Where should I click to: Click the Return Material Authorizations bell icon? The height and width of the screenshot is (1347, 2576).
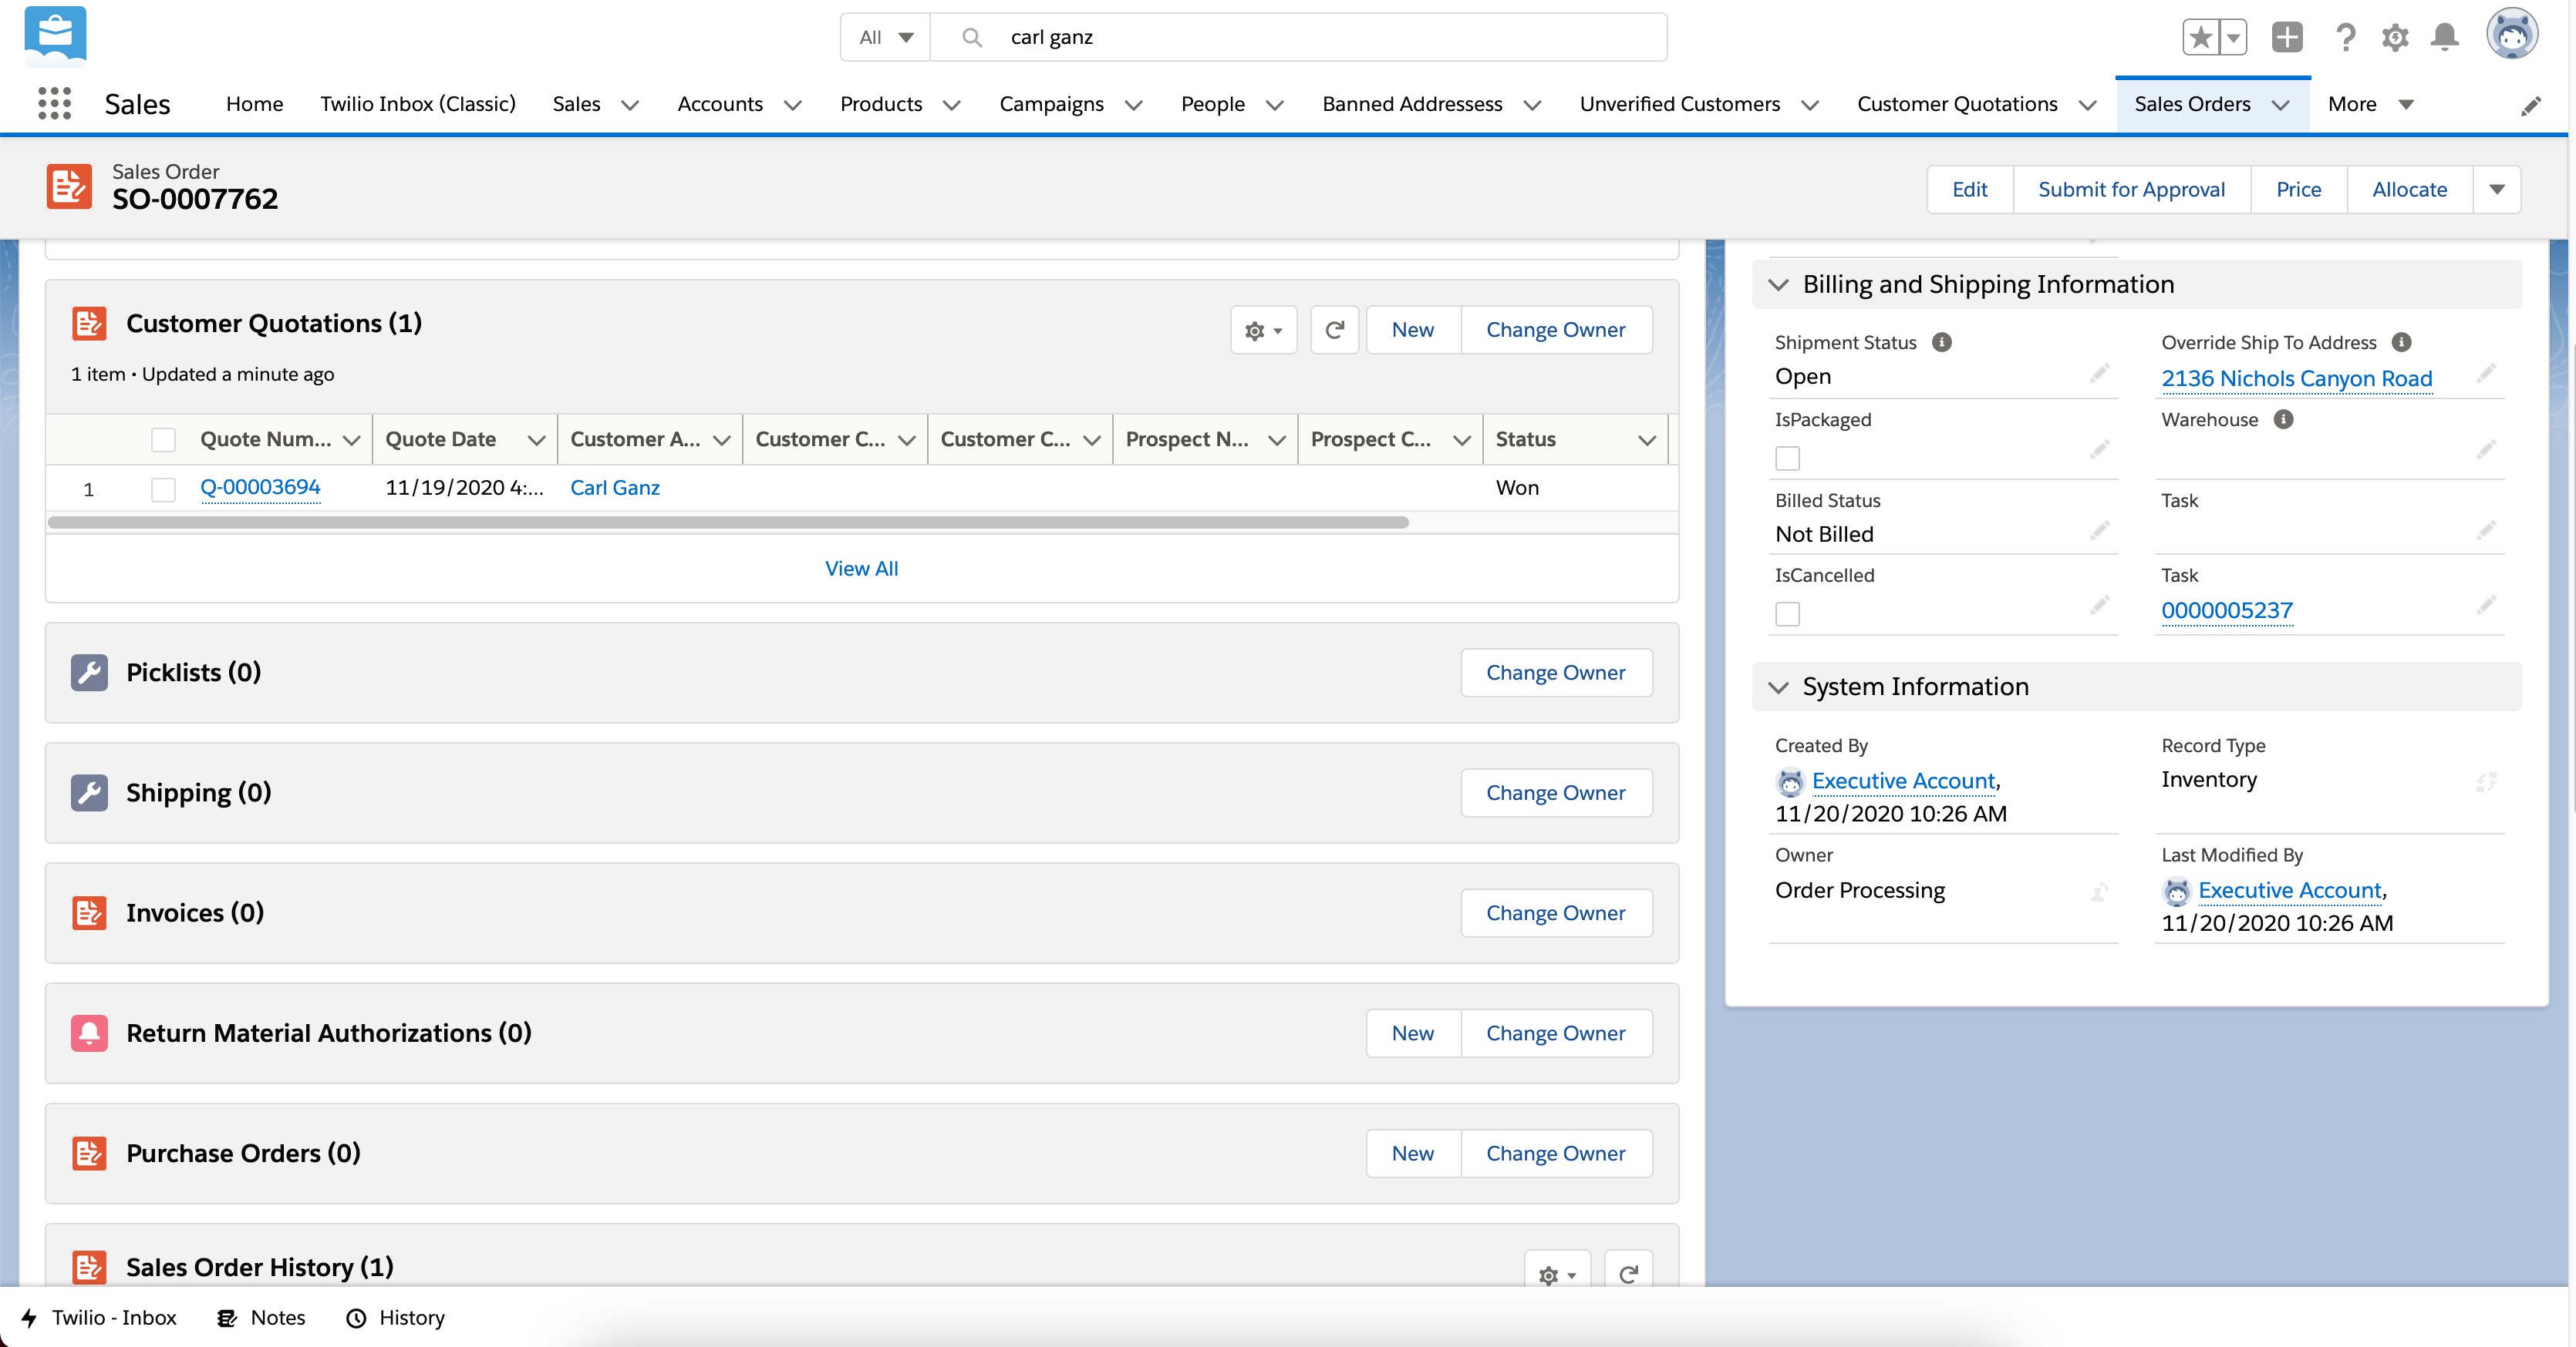click(89, 1033)
